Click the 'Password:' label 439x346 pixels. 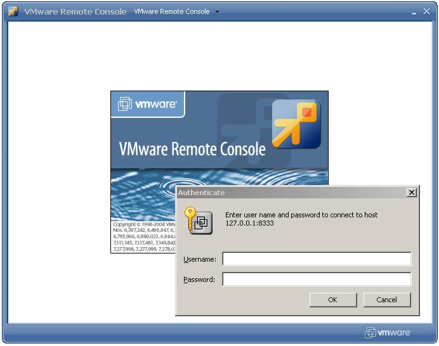click(x=199, y=279)
